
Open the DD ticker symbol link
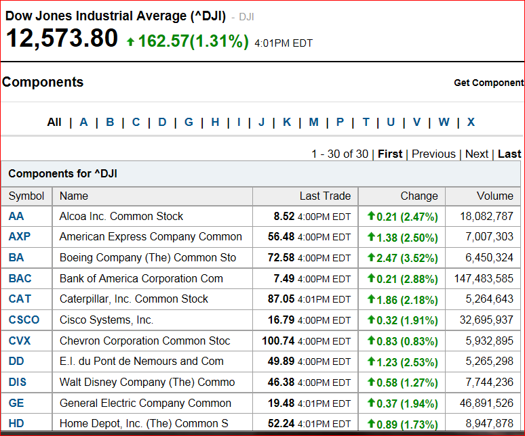tap(16, 361)
